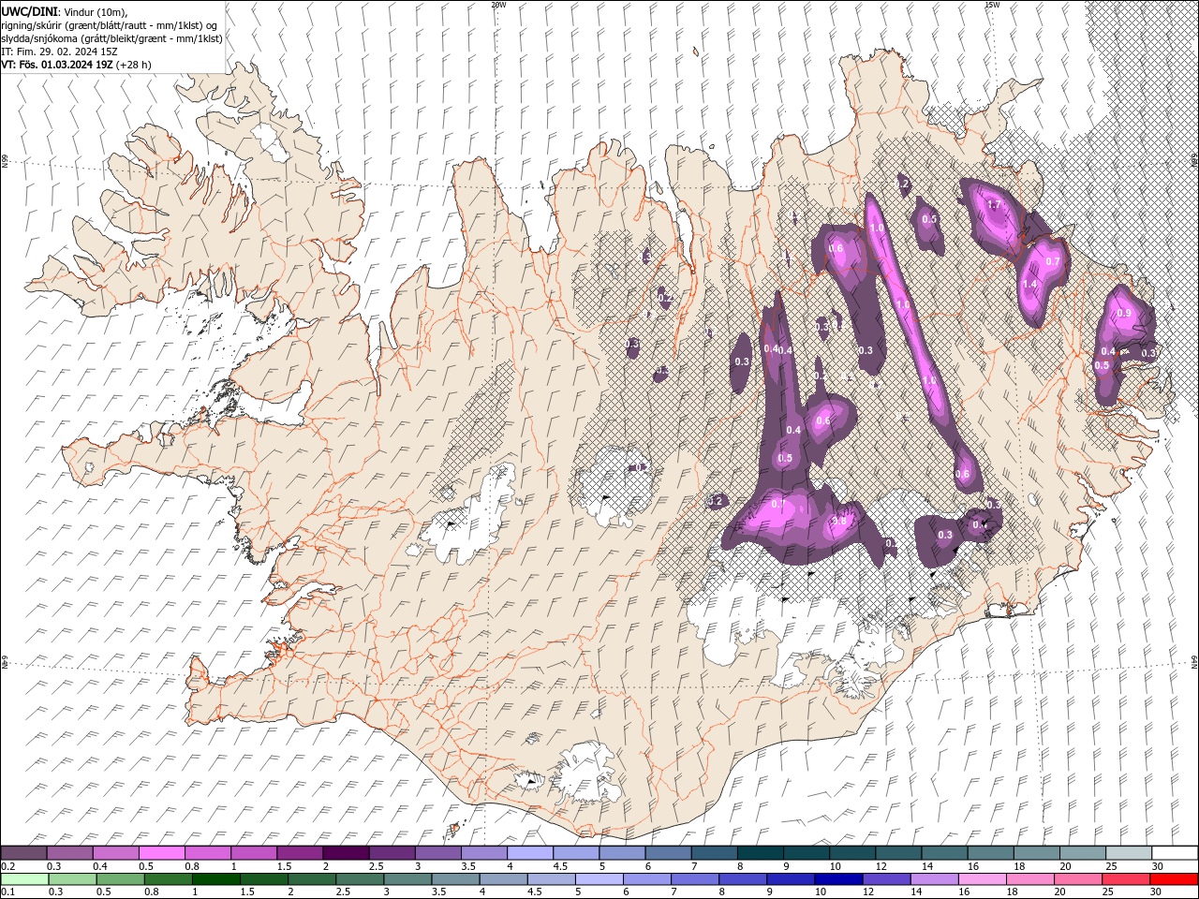Click upper legend light lavender swatch from 4 to 4.5
This screenshot has height=899, width=1199.
(x=529, y=853)
